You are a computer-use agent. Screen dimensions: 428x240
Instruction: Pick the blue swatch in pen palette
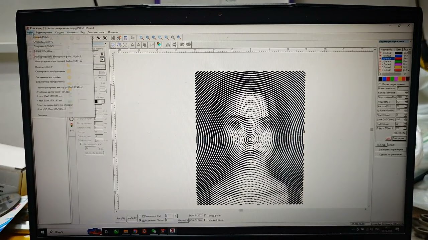pos(384,79)
